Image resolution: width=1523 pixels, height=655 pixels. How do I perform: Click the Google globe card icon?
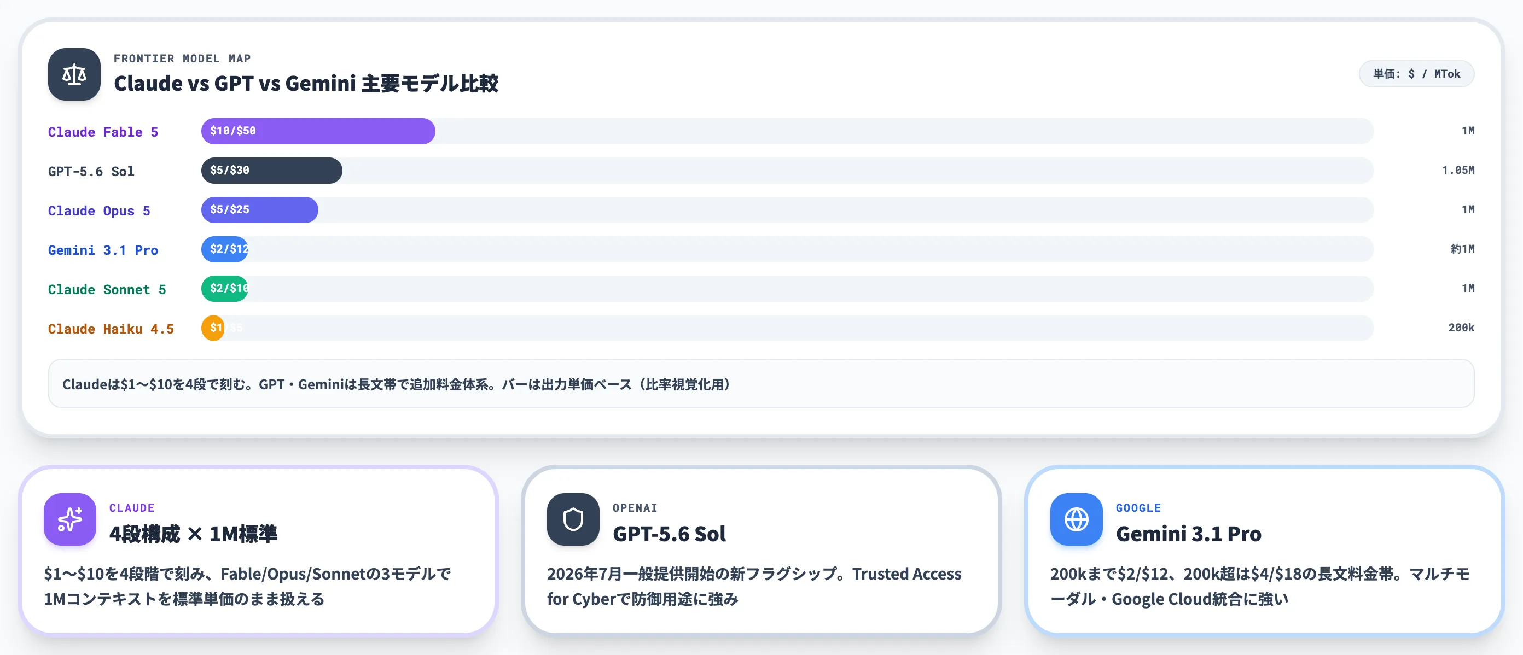[1076, 519]
